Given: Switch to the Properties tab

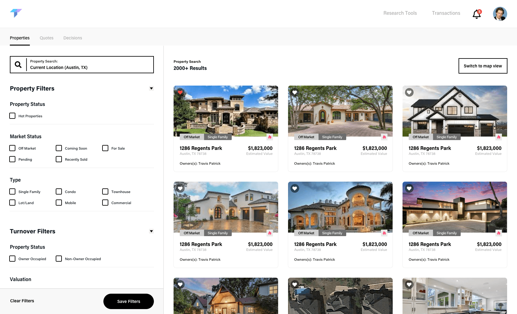Looking at the screenshot, I should (x=20, y=38).
